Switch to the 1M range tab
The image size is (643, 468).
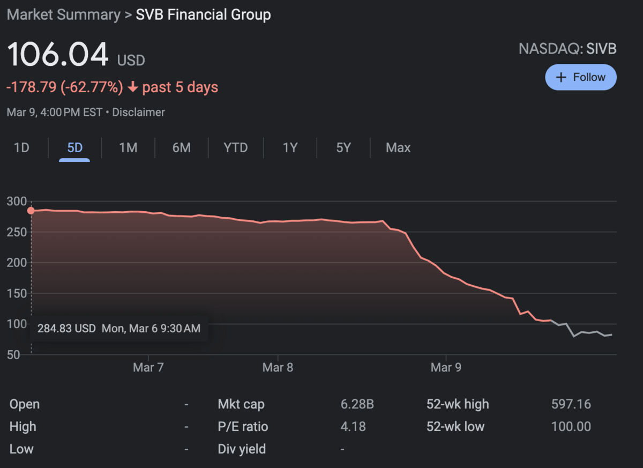click(128, 148)
